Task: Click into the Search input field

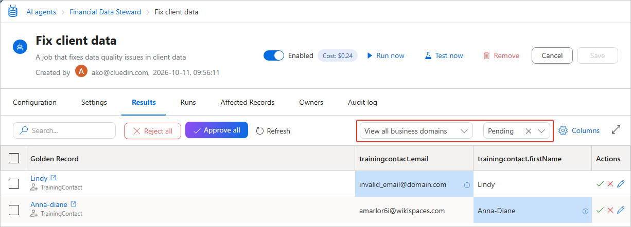Action: 64,130
